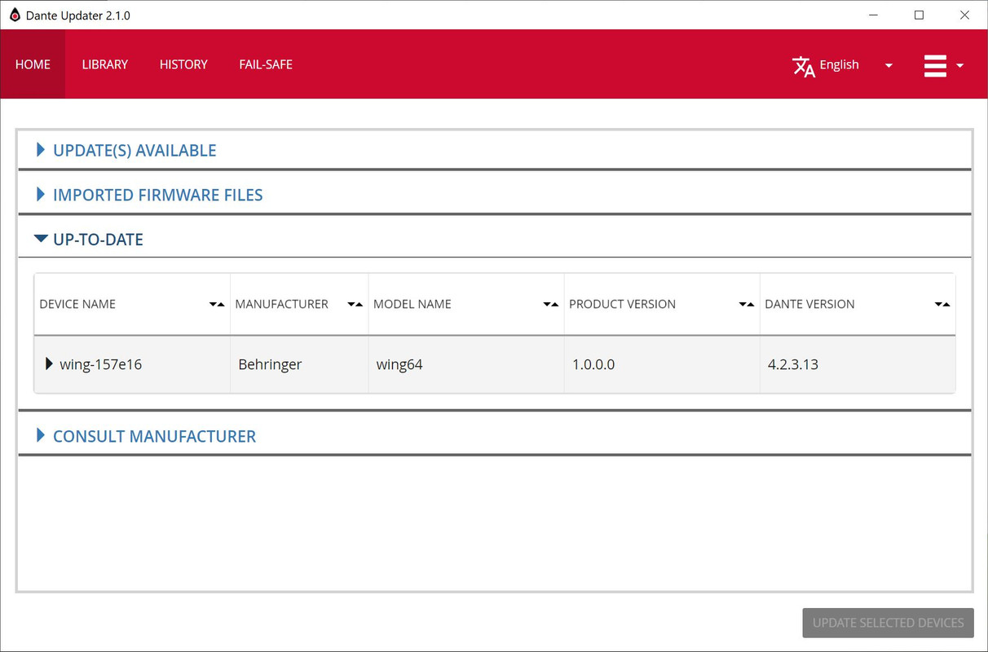Select the wing64 model name cell
The width and height of the screenshot is (988, 652).
tap(466, 364)
